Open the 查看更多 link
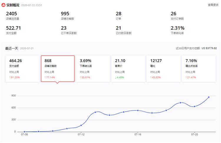 (213, 5)
